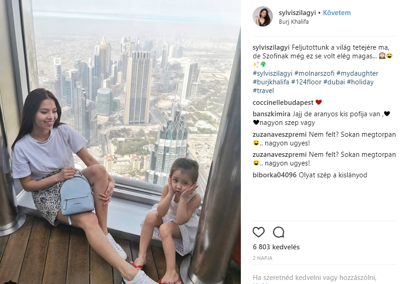
Task: Open the sylviszilagyi profile avatar
Action: (x=263, y=16)
